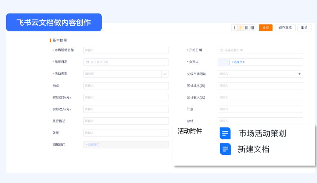Image resolution: width=317 pixels, height=183 pixels.
Task: Open the 开始日期 date picker
Action: click(260, 50)
